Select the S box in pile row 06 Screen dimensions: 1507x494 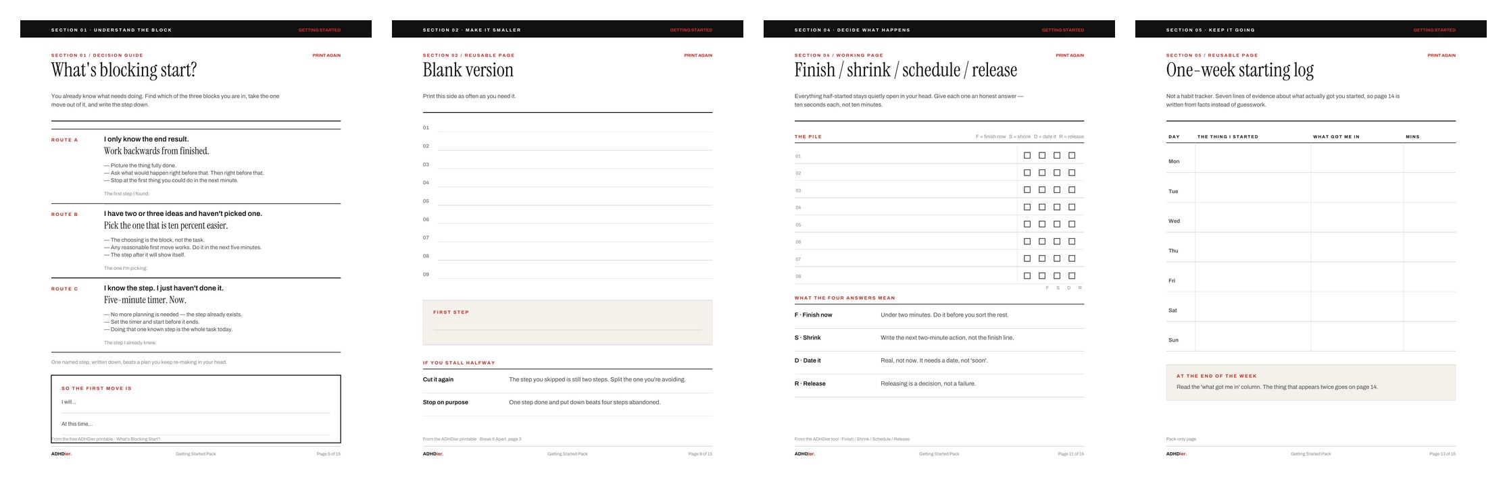tap(1042, 242)
